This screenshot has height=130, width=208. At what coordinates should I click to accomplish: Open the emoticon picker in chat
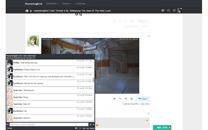pos(90,124)
